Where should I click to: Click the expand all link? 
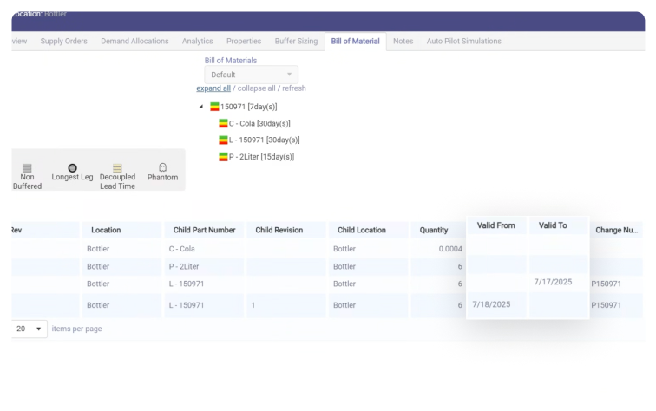click(213, 88)
